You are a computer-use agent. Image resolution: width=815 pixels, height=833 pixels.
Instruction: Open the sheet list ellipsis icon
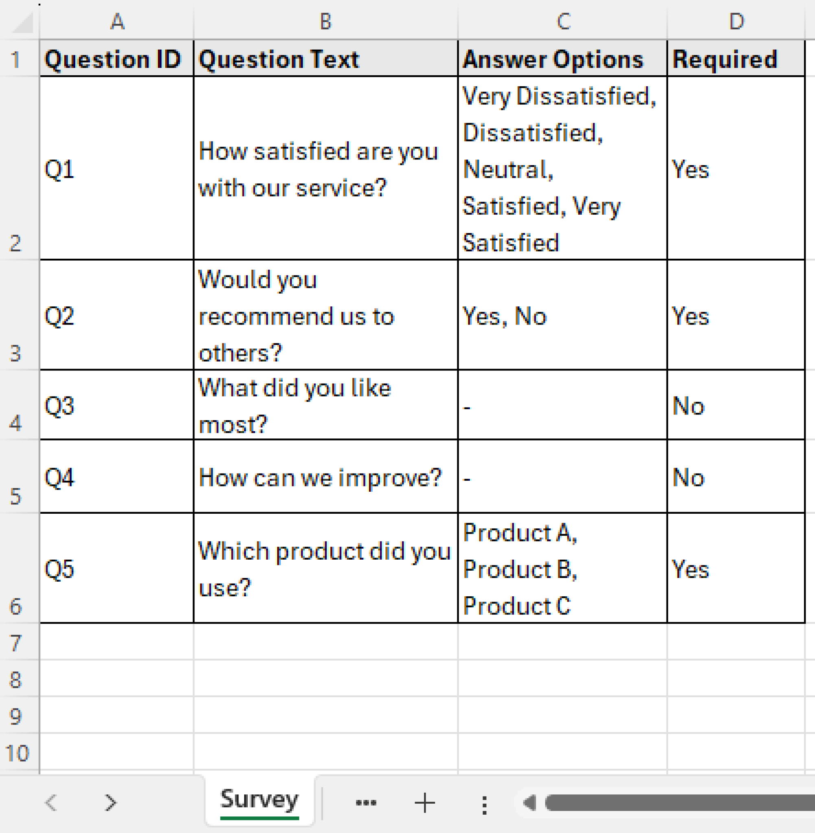click(365, 802)
